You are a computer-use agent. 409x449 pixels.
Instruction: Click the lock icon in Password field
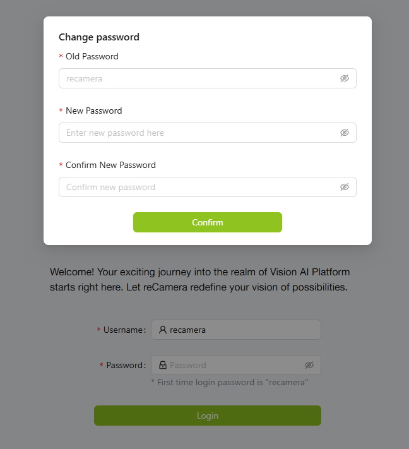coord(163,365)
